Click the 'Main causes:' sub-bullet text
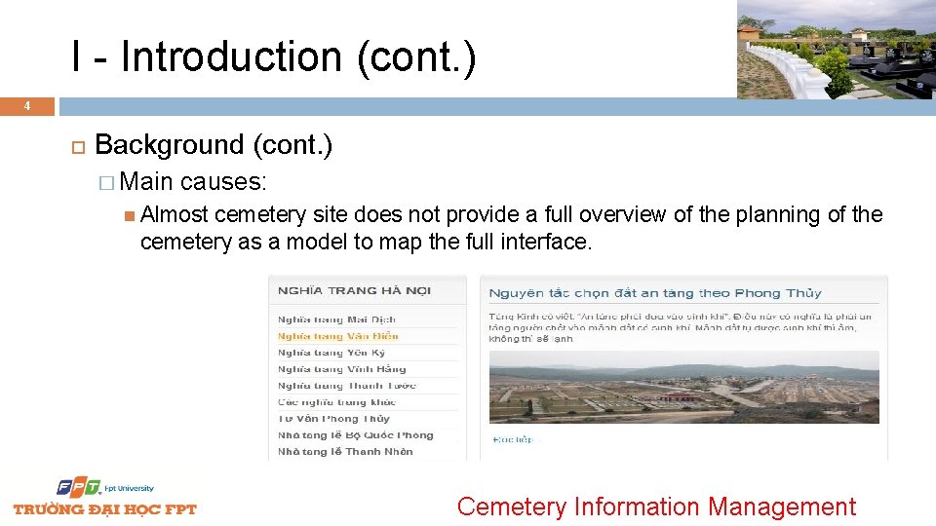 tap(193, 182)
